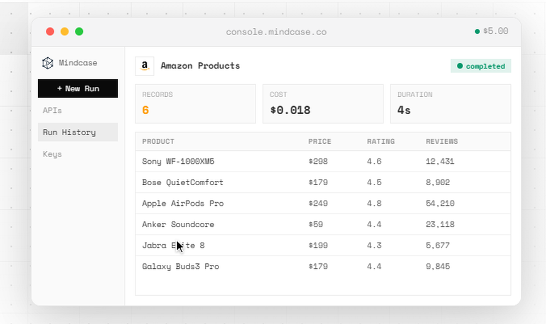Click the 4.3 rating cell
The width and height of the screenshot is (546, 324).
(x=374, y=245)
